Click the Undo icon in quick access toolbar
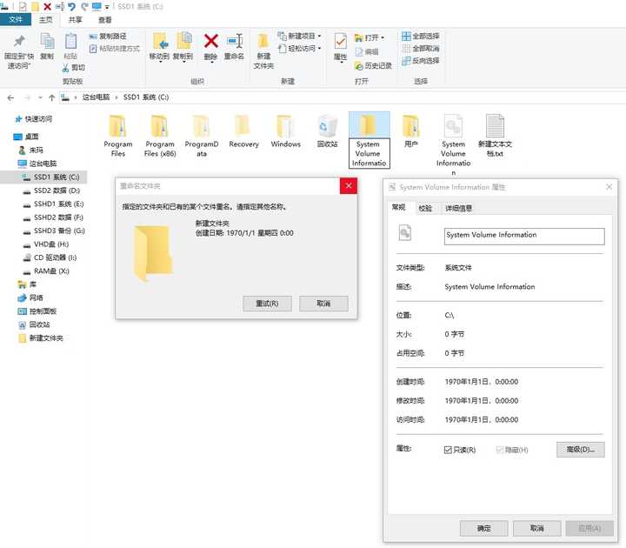 [x=72, y=6]
